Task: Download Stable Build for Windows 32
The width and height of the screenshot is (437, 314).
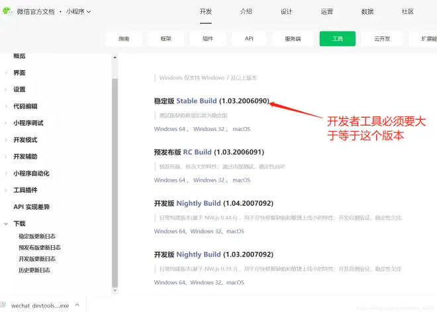Action: pyautogui.click(x=209, y=129)
